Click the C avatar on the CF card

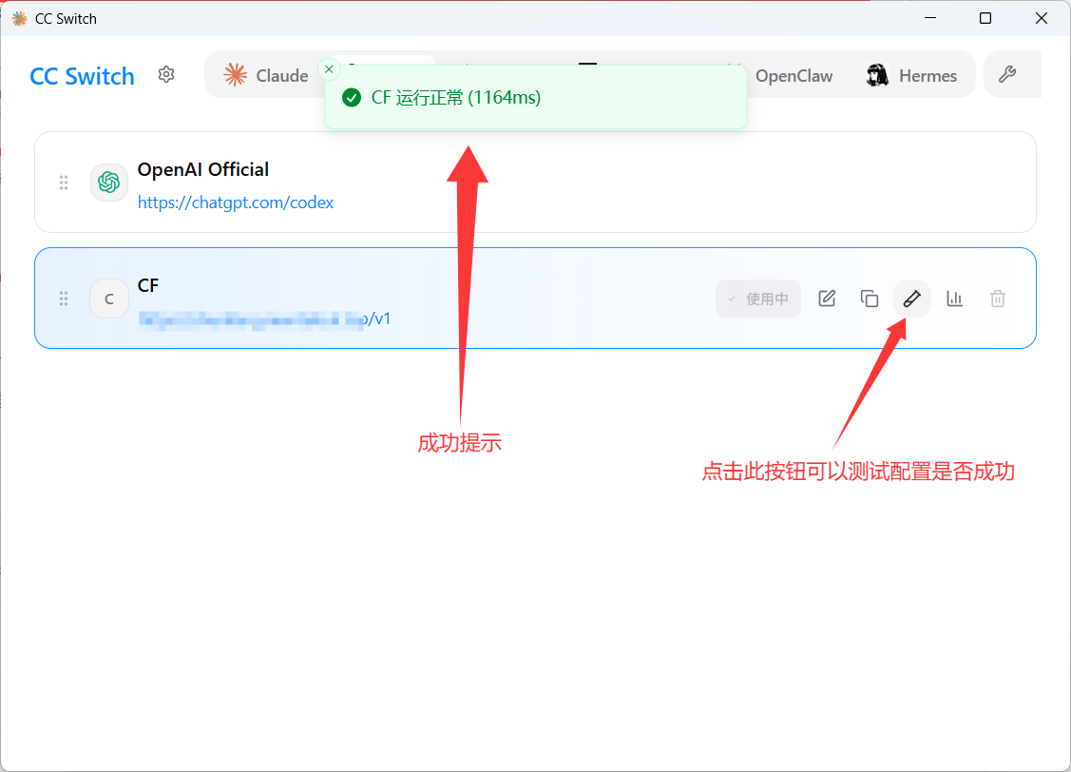coord(108,298)
